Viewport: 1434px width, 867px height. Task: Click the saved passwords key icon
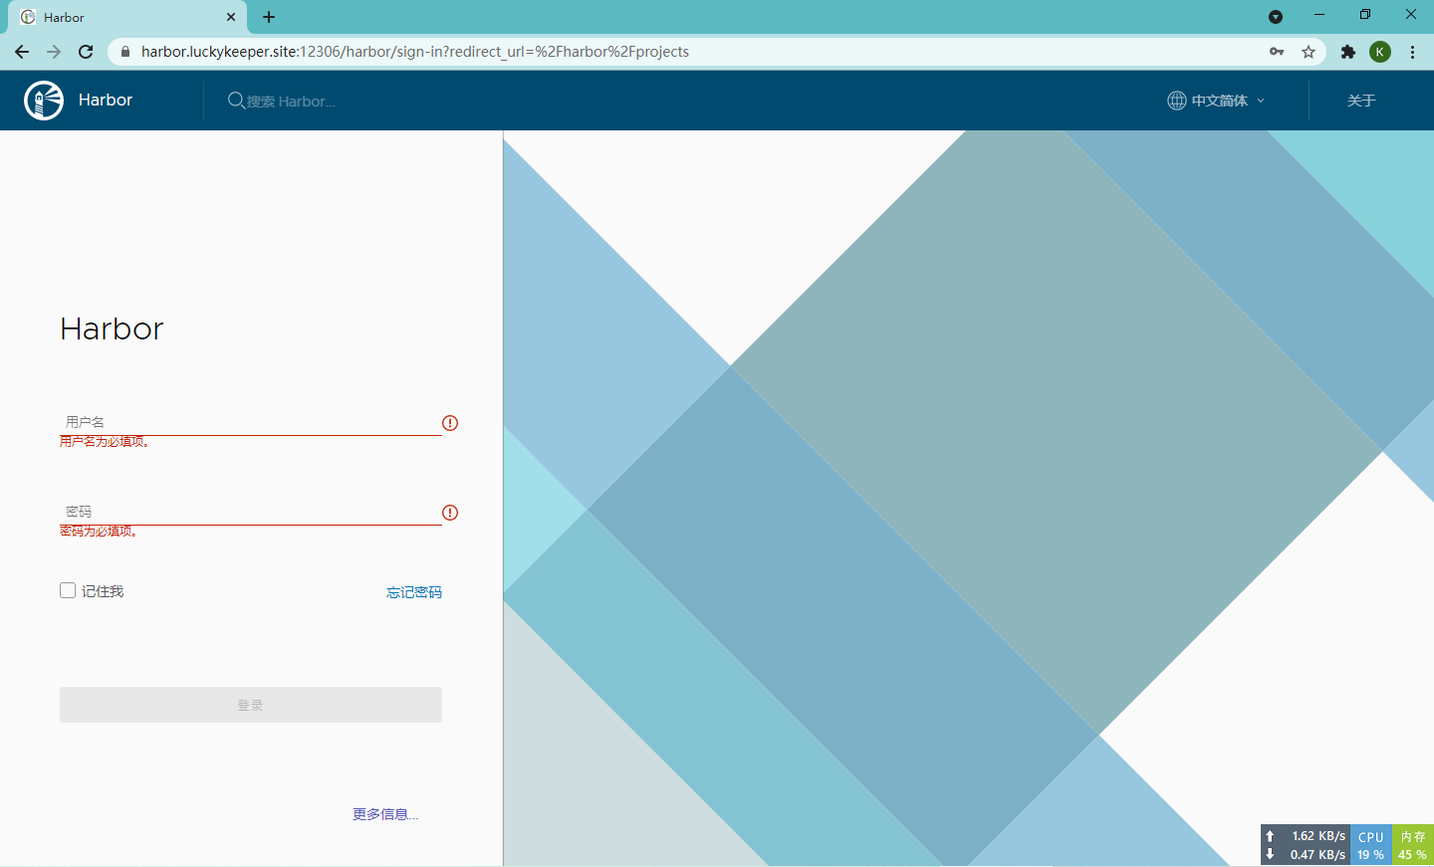[1276, 51]
